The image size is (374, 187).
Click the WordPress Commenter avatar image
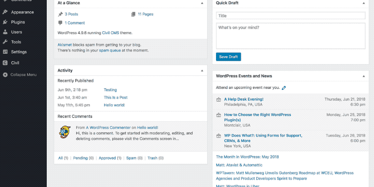(x=65, y=132)
